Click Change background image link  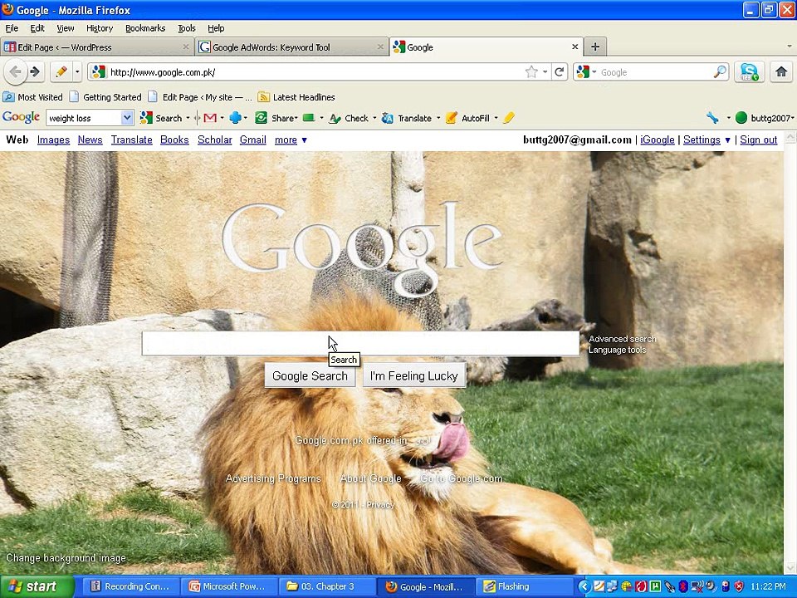pos(66,558)
